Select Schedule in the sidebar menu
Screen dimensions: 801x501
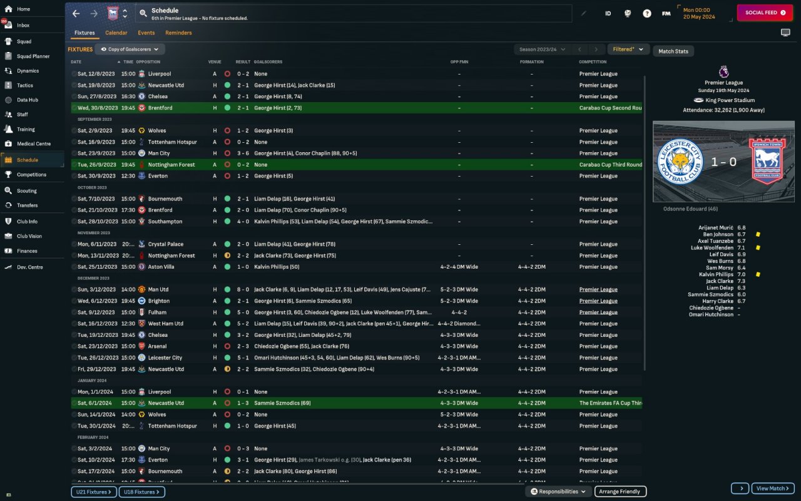click(x=32, y=160)
